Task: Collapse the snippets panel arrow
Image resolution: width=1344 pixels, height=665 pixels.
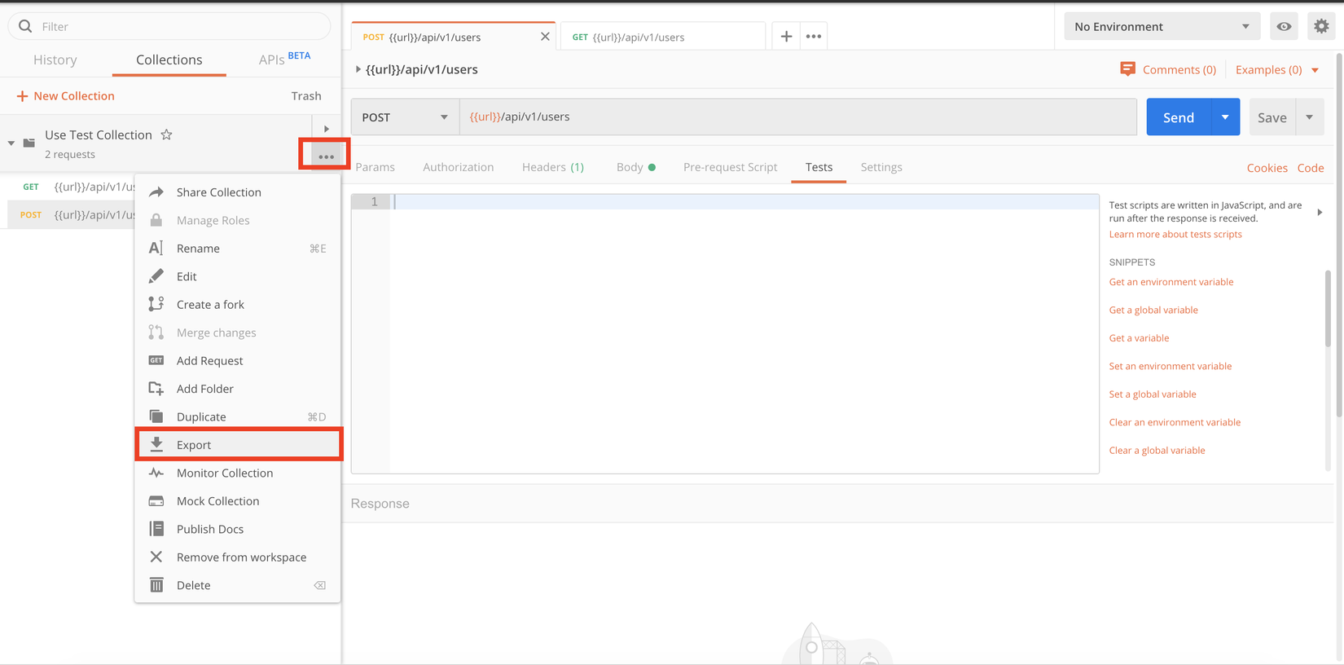Action: (x=1320, y=213)
